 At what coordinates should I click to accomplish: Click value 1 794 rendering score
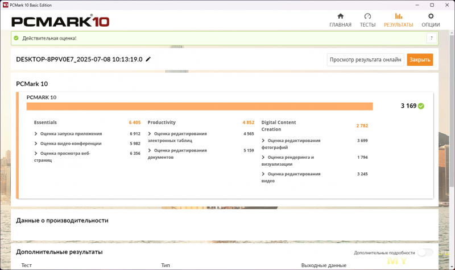click(362, 158)
